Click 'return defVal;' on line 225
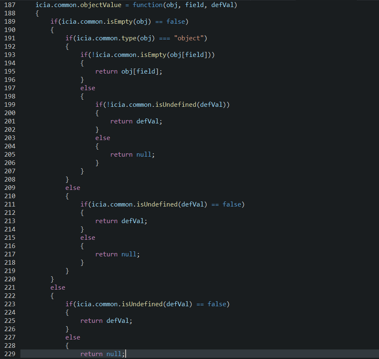 click(x=106, y=321)
